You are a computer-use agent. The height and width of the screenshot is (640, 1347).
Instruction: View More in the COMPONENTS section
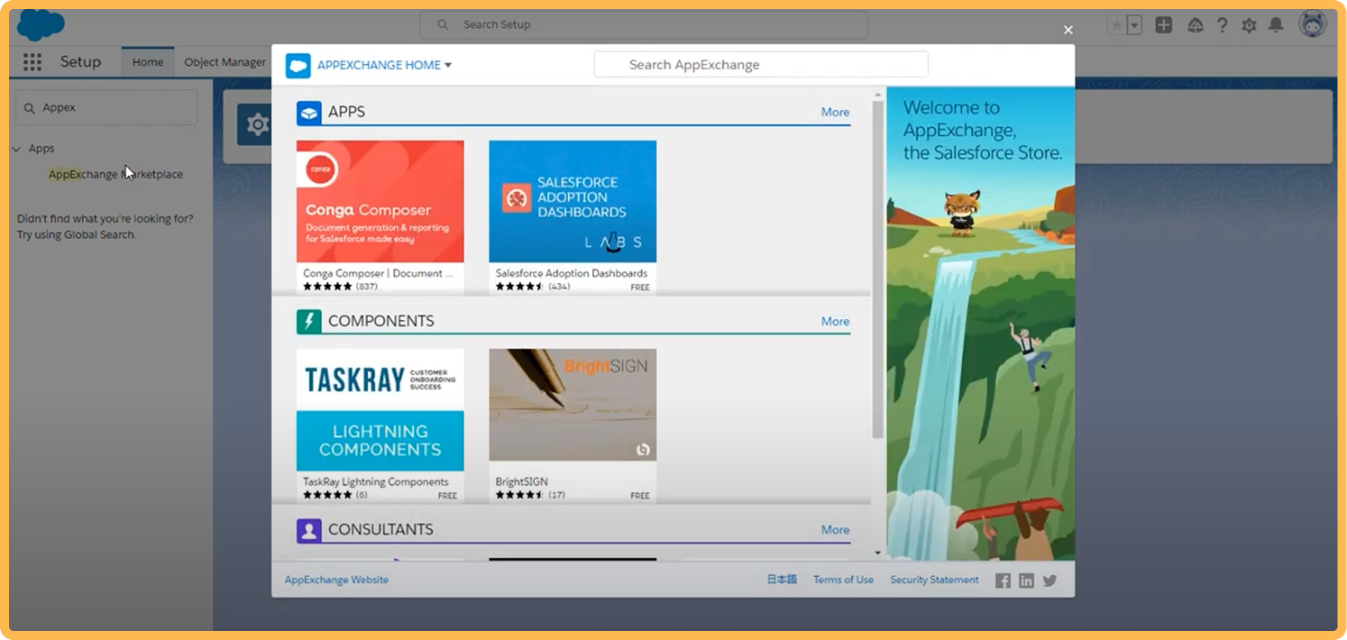click(835, 321)
